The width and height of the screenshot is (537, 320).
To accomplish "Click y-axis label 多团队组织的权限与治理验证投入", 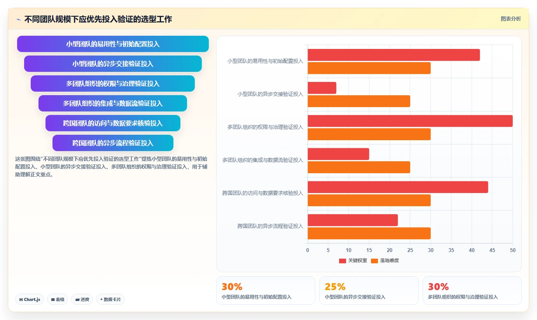I will (265, 127).
